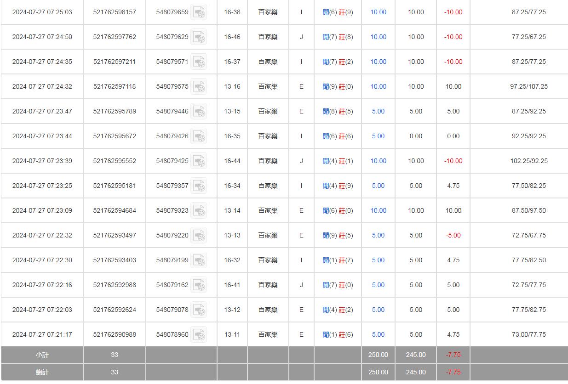This screenshot has width=568, height=384.
Task: Play replay video for round 548079323
Action: pyautogui.click(x=199, y=211)
